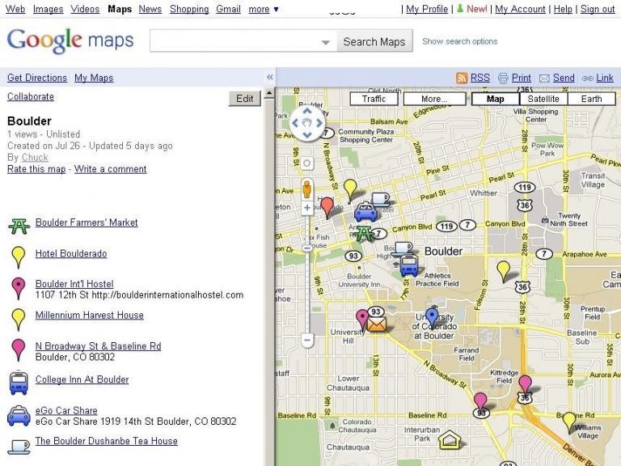The height and width of the screenshot is (466, 621).
Task: Click the car icon beside eGo Car Share in sidebar
Action: tap(19, 416)
